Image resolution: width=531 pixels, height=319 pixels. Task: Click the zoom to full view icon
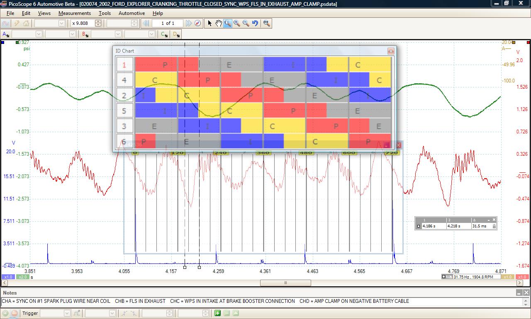tap(267, 23)
